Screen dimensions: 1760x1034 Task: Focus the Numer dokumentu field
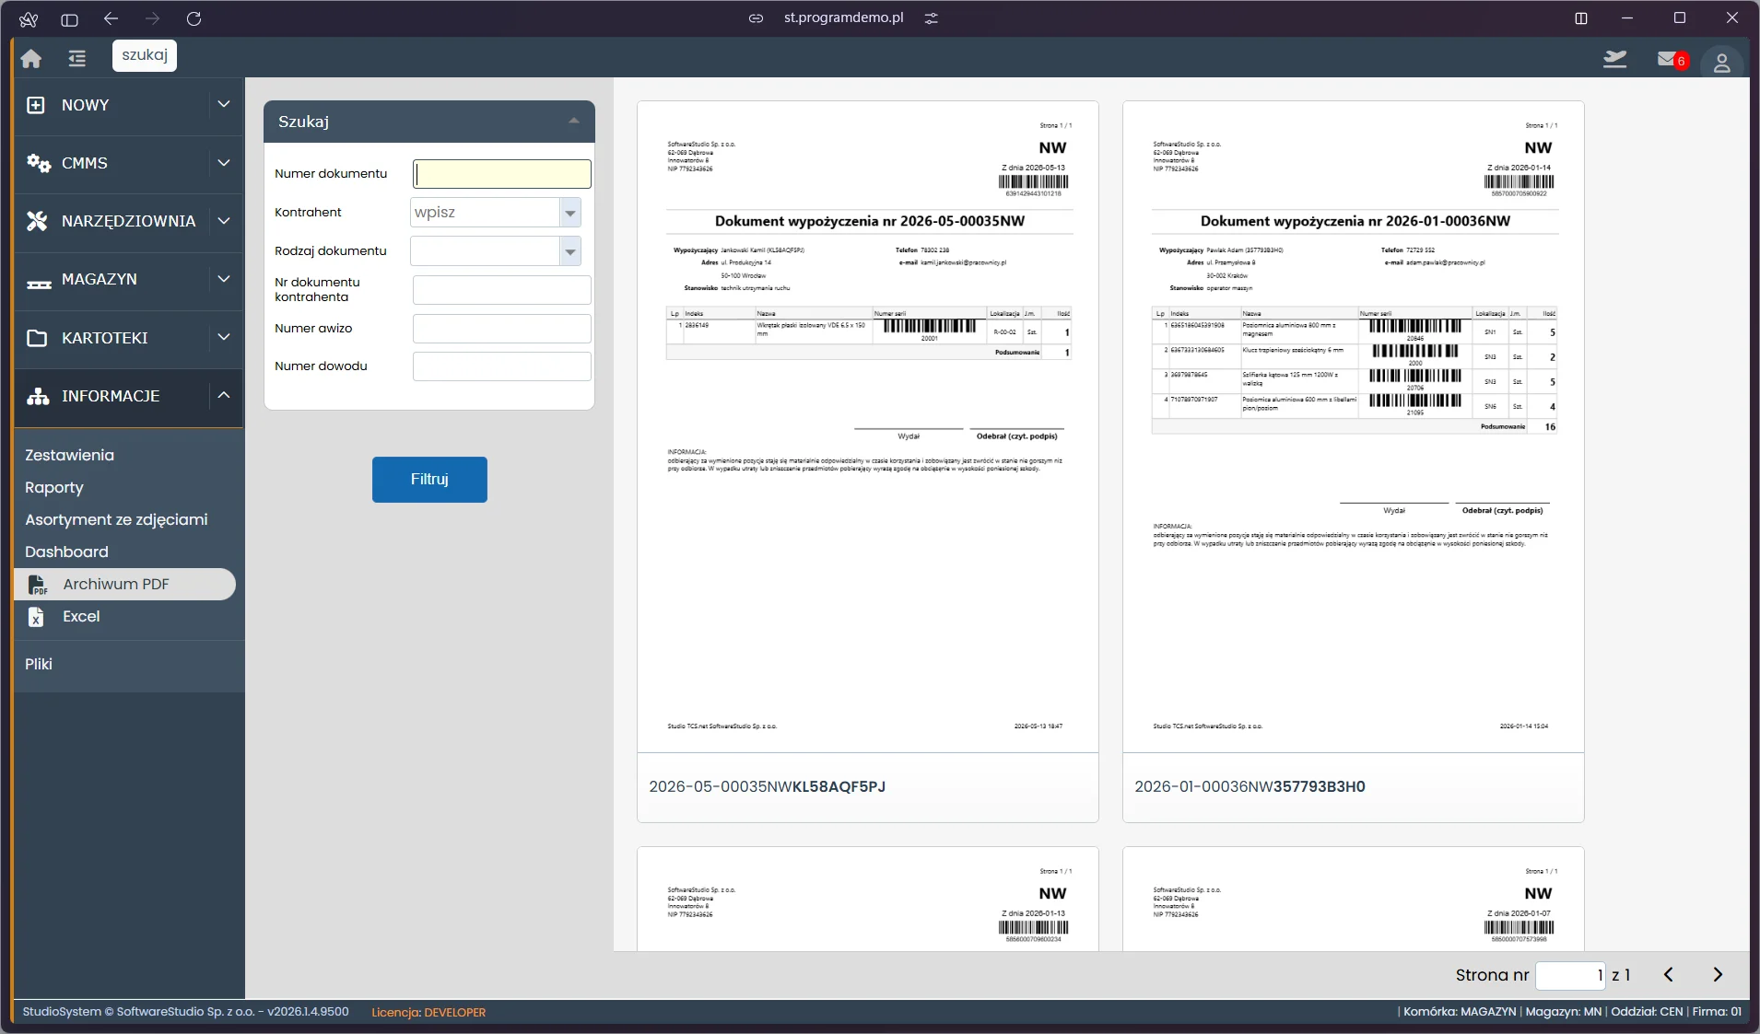502,174
